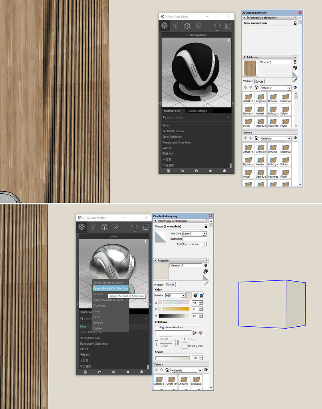Viewport: 322px width, 409px height.
Task: Open the Selektor HSB dropdown
Action: [x=183, y=295]
